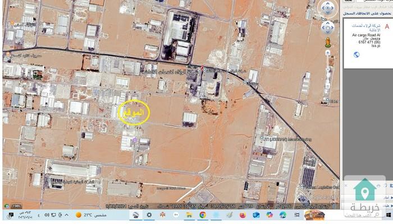Screen dimensions: 393x224
Task: Click the orange Street View pegman icon
Action: pos(328,42)
